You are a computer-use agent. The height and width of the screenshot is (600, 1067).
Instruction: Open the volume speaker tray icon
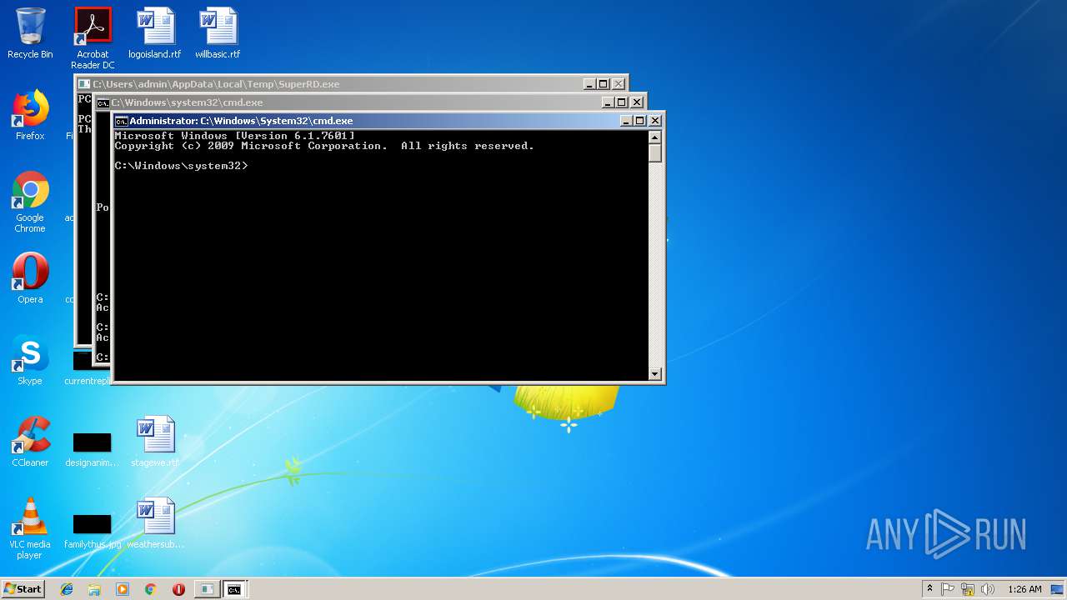point(988,589)
